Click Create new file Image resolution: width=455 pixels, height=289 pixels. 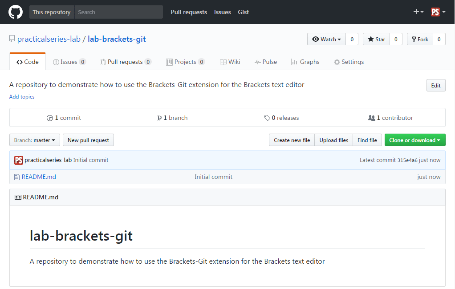click(292, 140)
